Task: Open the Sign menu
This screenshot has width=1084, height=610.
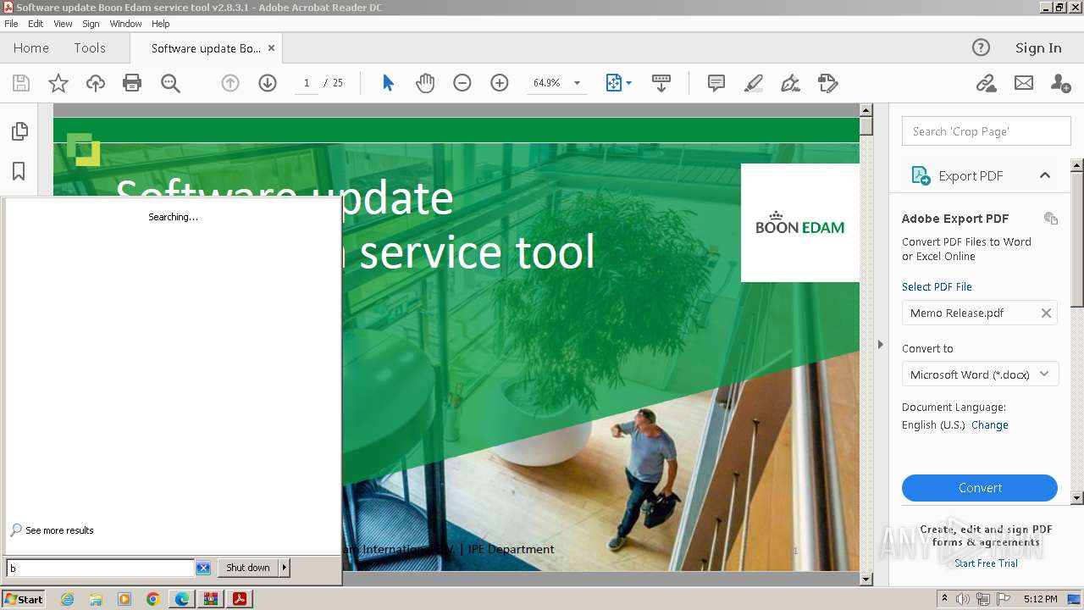Action: [x=91, y=24]
